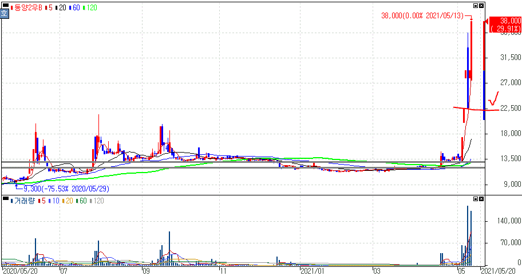Click the 70,000 volume axis label

pos(511,243)
